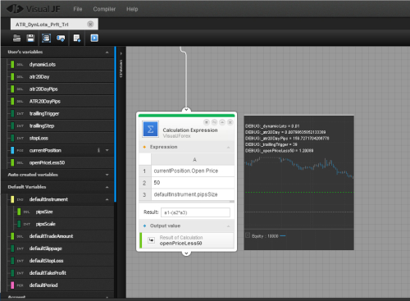Image resolution: width=410 pixels, height=301 pixels.
Task: Click the green swatch beside dynamicLots
Action: point(12,65)
